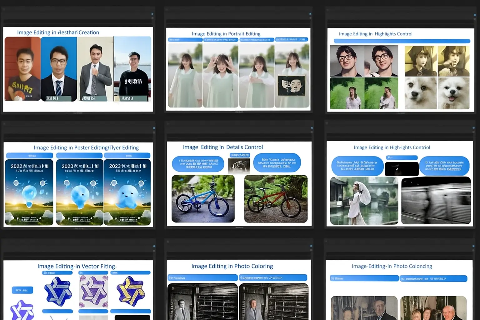Select the left glasses man photo
This screenshot has height=320, width=480.
pos(347,61)
